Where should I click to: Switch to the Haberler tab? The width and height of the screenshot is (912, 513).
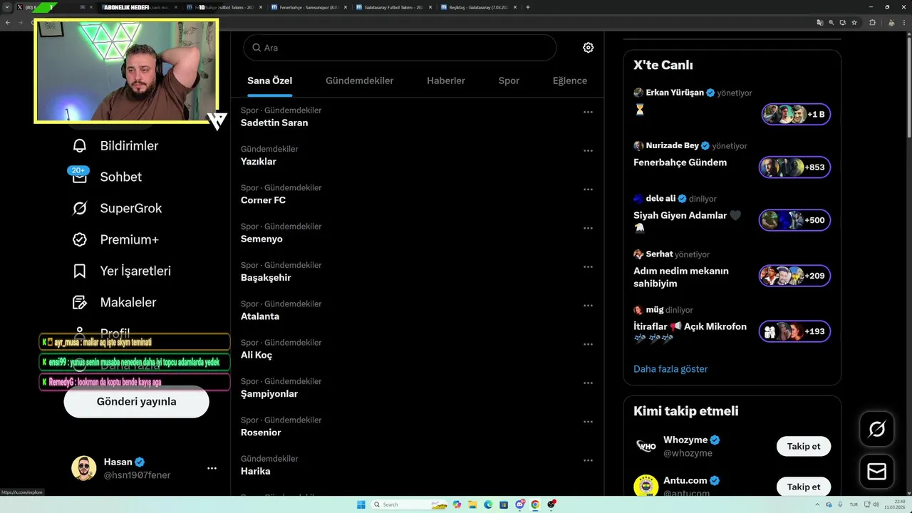(x=446, y=81)
